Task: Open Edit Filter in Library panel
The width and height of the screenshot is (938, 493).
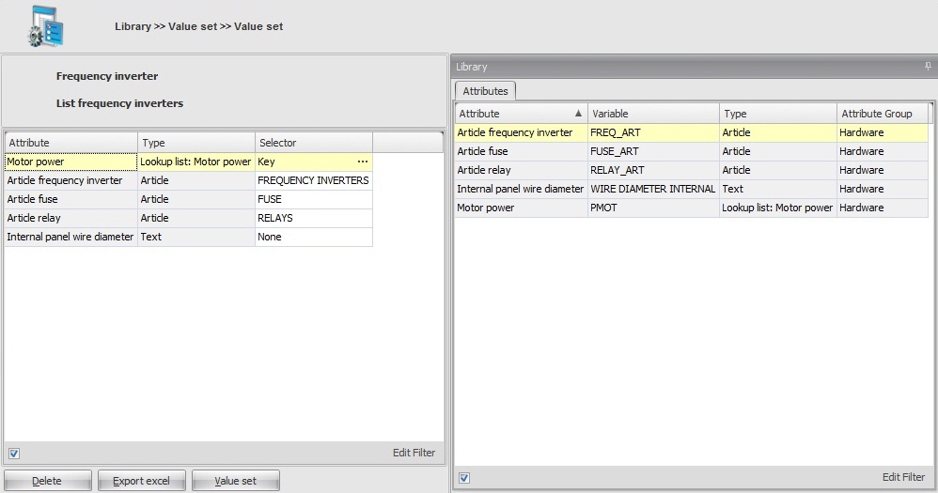Action: point(903,478)
